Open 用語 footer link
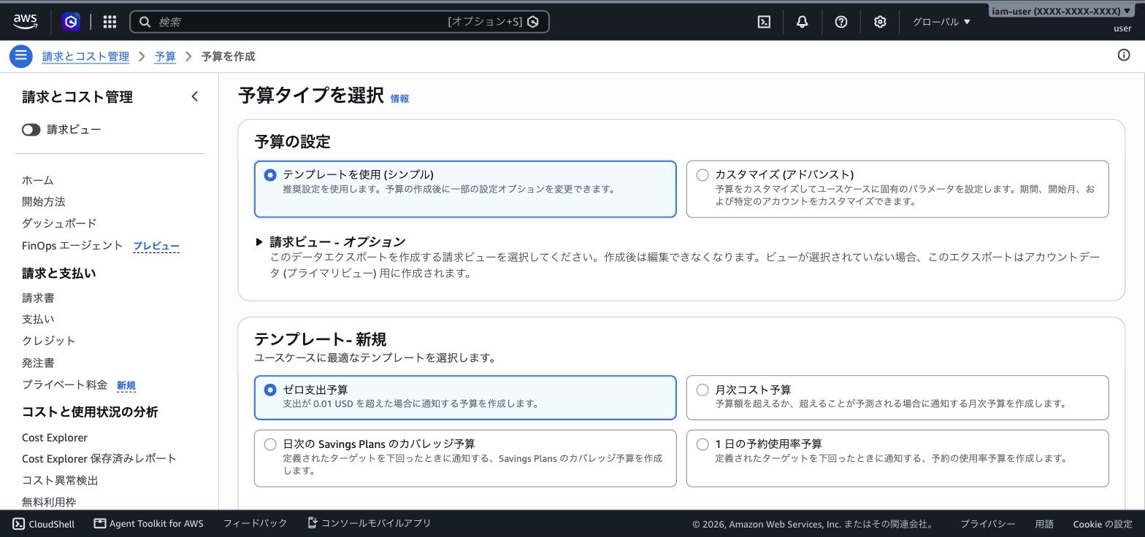1145x537 pixels. tap(1044, 524)
